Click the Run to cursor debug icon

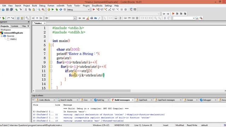[x=98, y=10]
